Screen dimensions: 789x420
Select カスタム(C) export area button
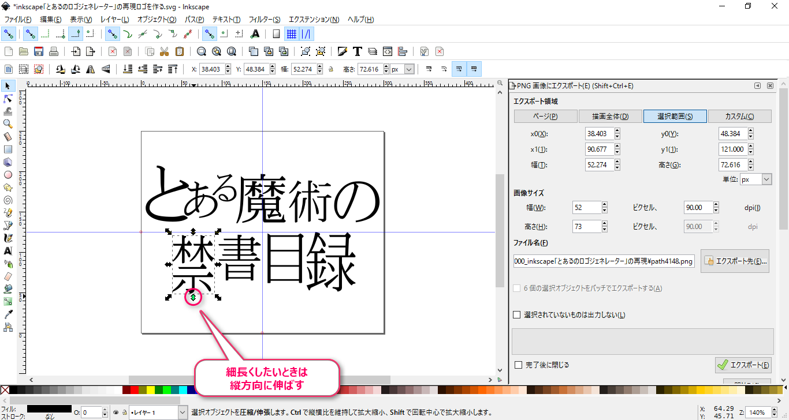pos(739,116)
